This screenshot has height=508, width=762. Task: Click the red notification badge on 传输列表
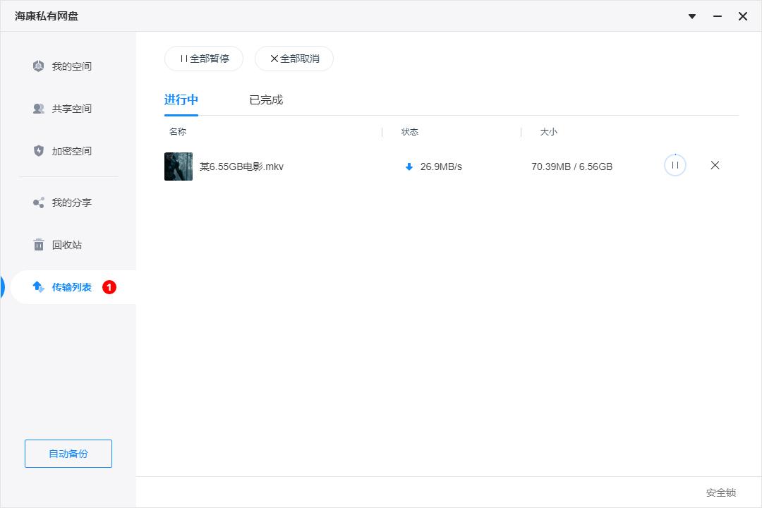(x=109, y=287)
